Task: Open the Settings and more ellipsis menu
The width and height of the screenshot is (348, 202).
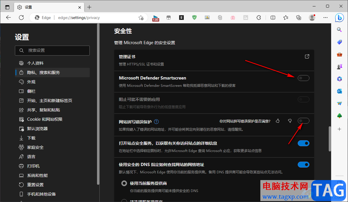Action: click(326, 18)
